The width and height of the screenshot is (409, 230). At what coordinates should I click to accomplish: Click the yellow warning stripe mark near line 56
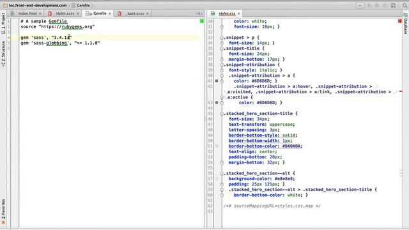401,173
